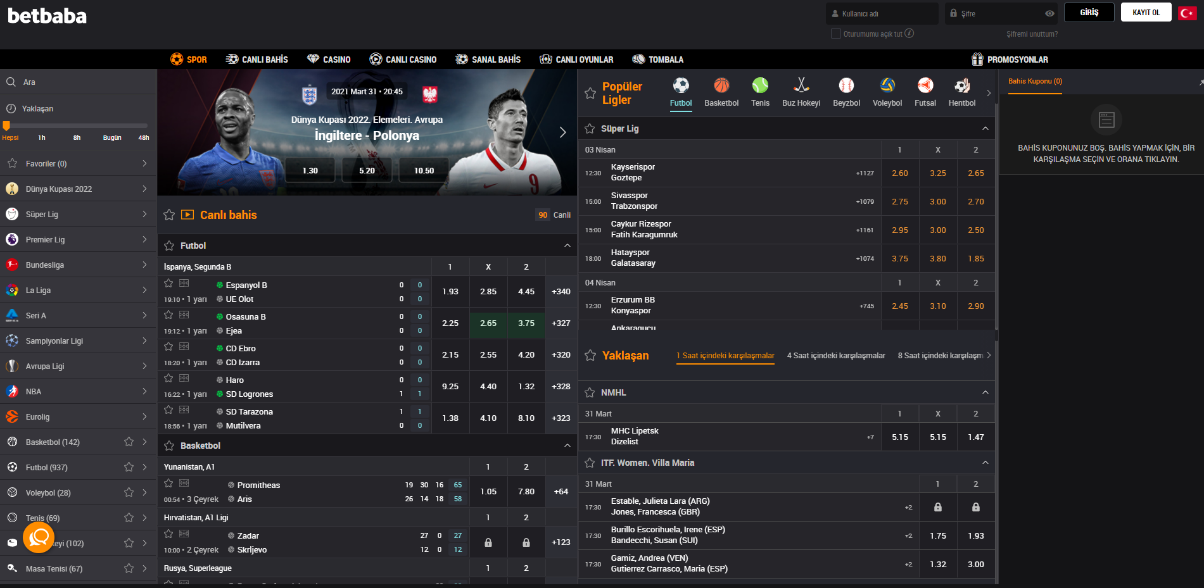Screen dimensions: 1204x588
Task: Open stats icon for Osasuna B match
Action: (x=184, y=315)
